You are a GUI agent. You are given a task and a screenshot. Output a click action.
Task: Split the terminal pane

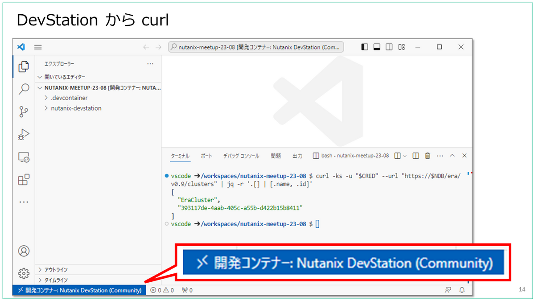(416, 156)
